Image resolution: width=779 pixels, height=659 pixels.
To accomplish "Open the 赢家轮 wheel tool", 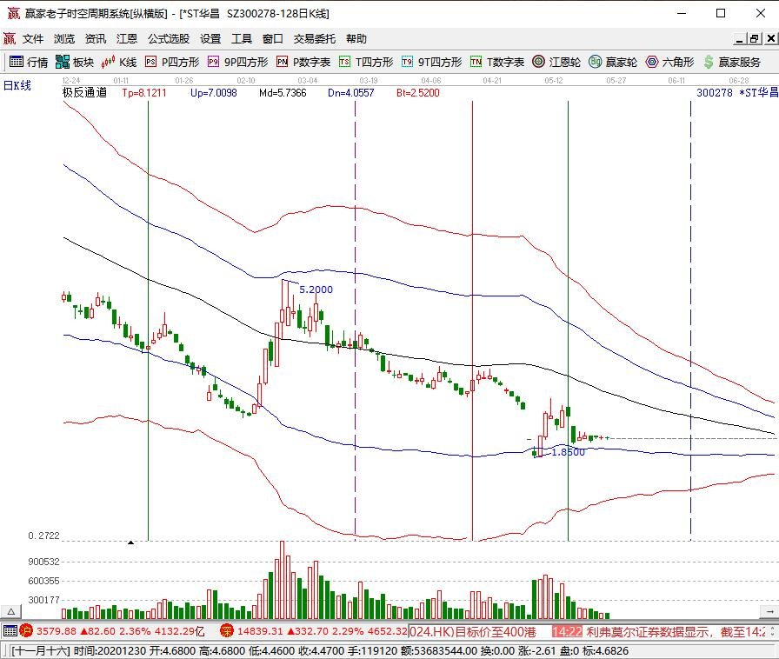I will click(x=613, y=62).
